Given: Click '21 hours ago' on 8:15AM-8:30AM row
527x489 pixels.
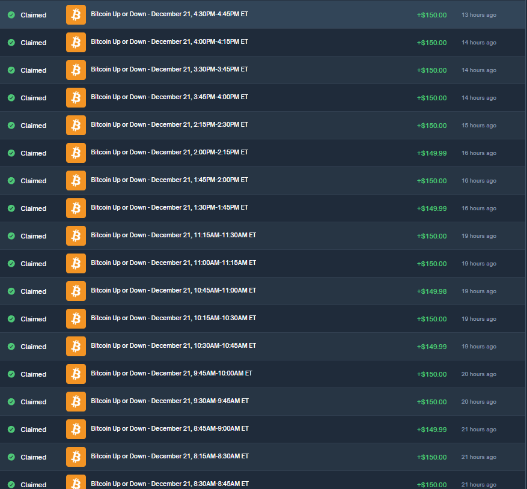Looking at the screenshot, I should pyautogui.click(x=479, y=457).
